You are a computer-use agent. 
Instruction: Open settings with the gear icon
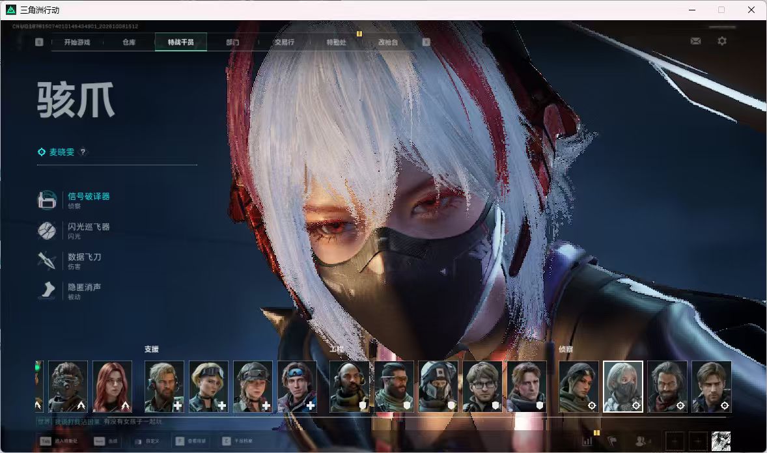click(722, 41)
